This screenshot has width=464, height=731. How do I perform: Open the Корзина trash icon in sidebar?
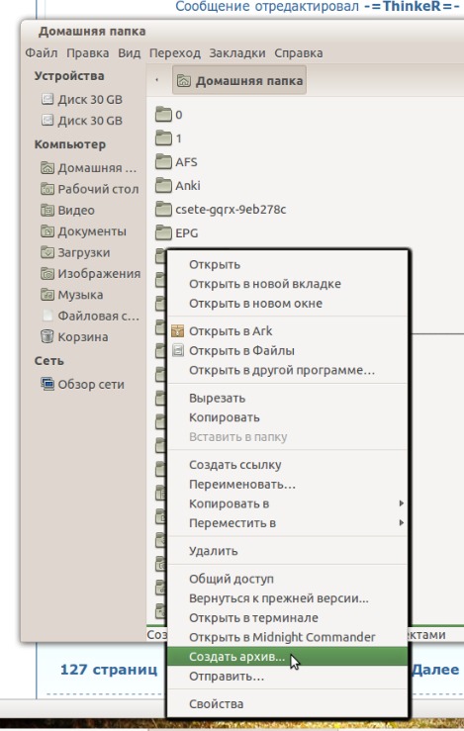coord(47,336)
